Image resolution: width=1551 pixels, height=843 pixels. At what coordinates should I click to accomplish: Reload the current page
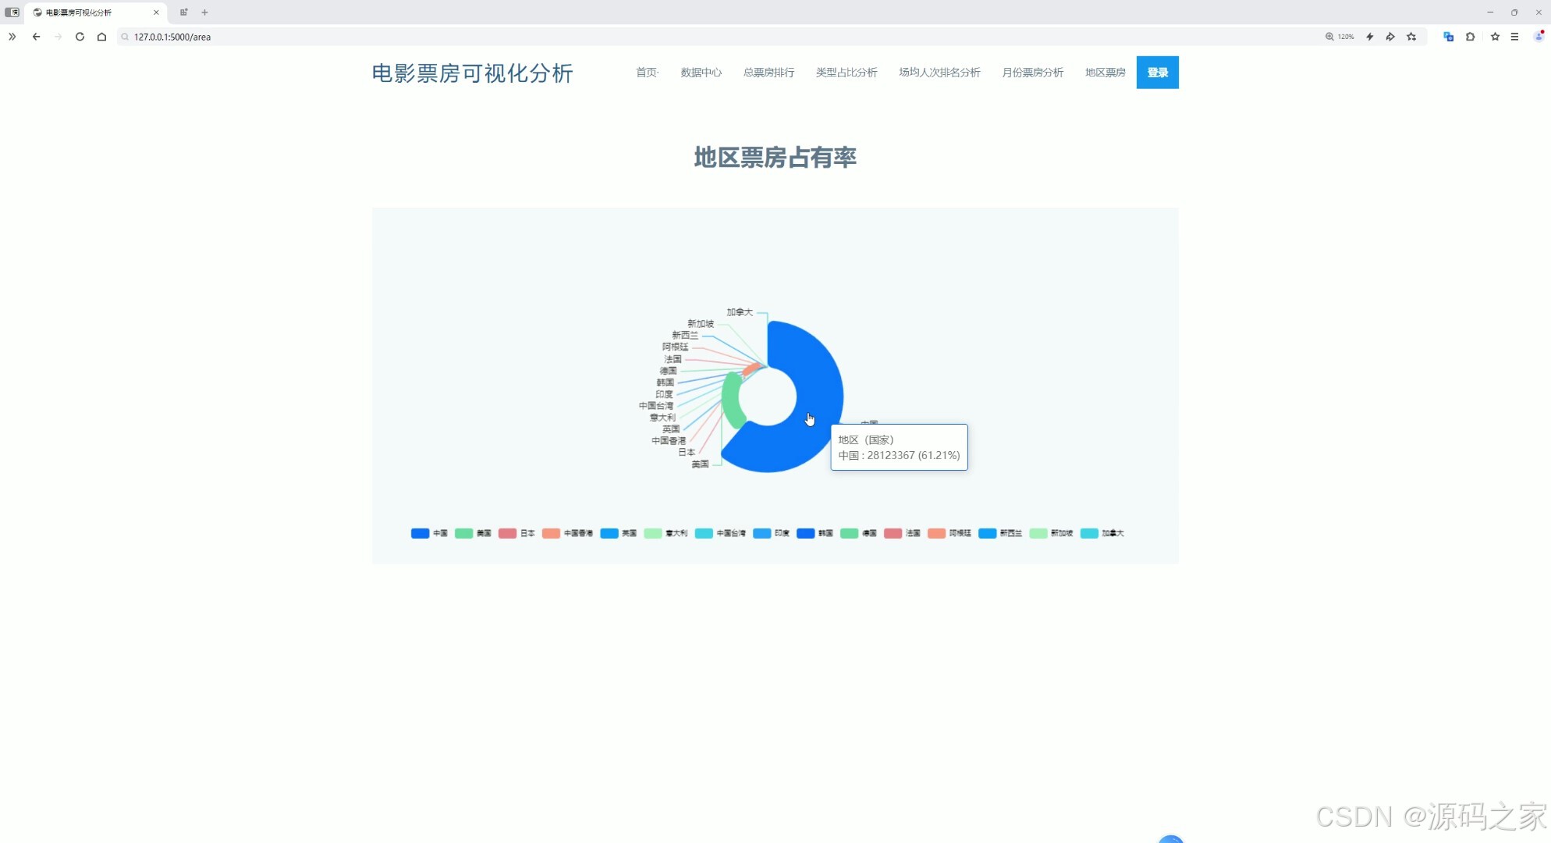click(x=80, y=37)
